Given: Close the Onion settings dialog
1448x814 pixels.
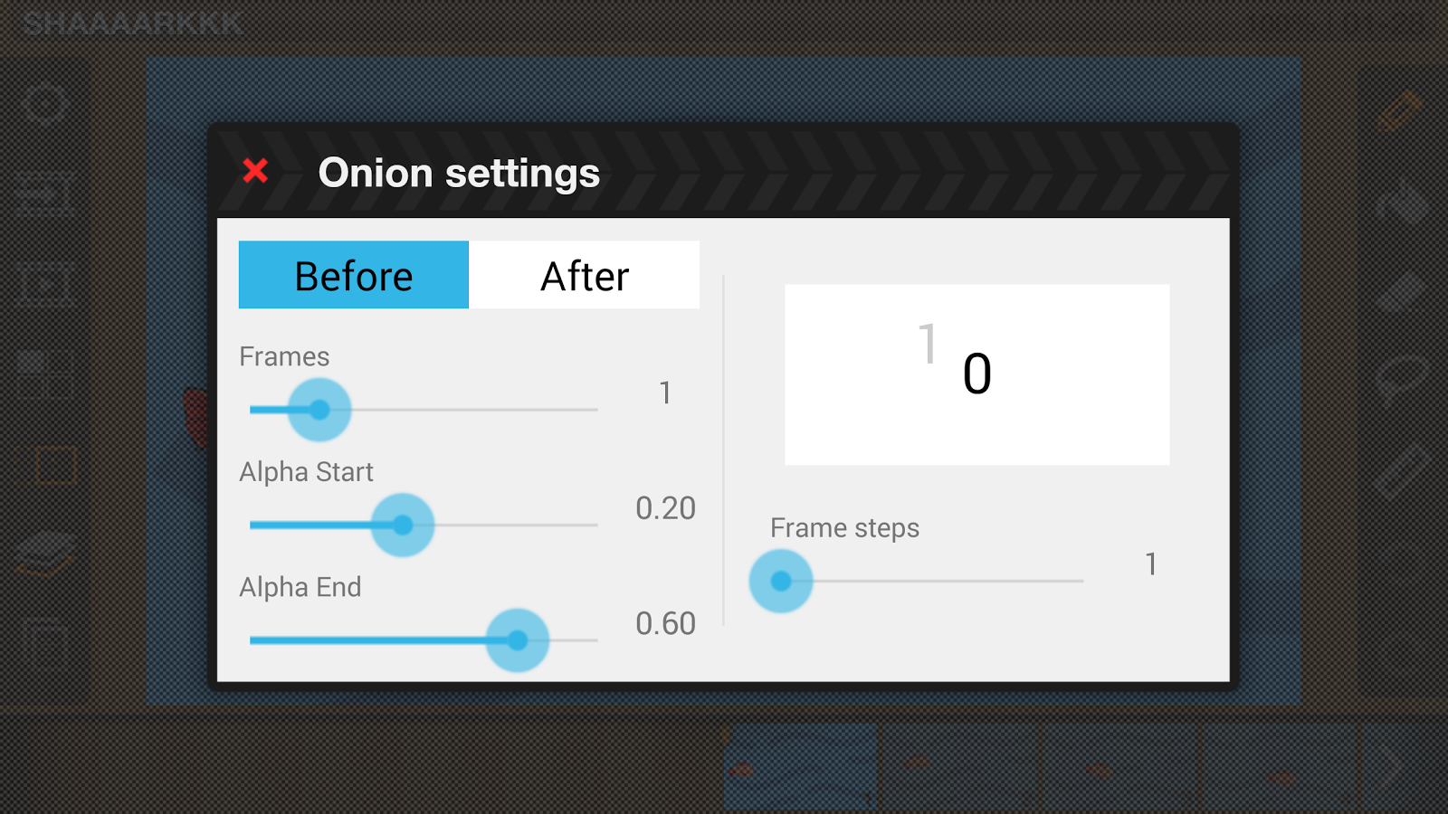Looking at the screenshot, I should point(255,171).
